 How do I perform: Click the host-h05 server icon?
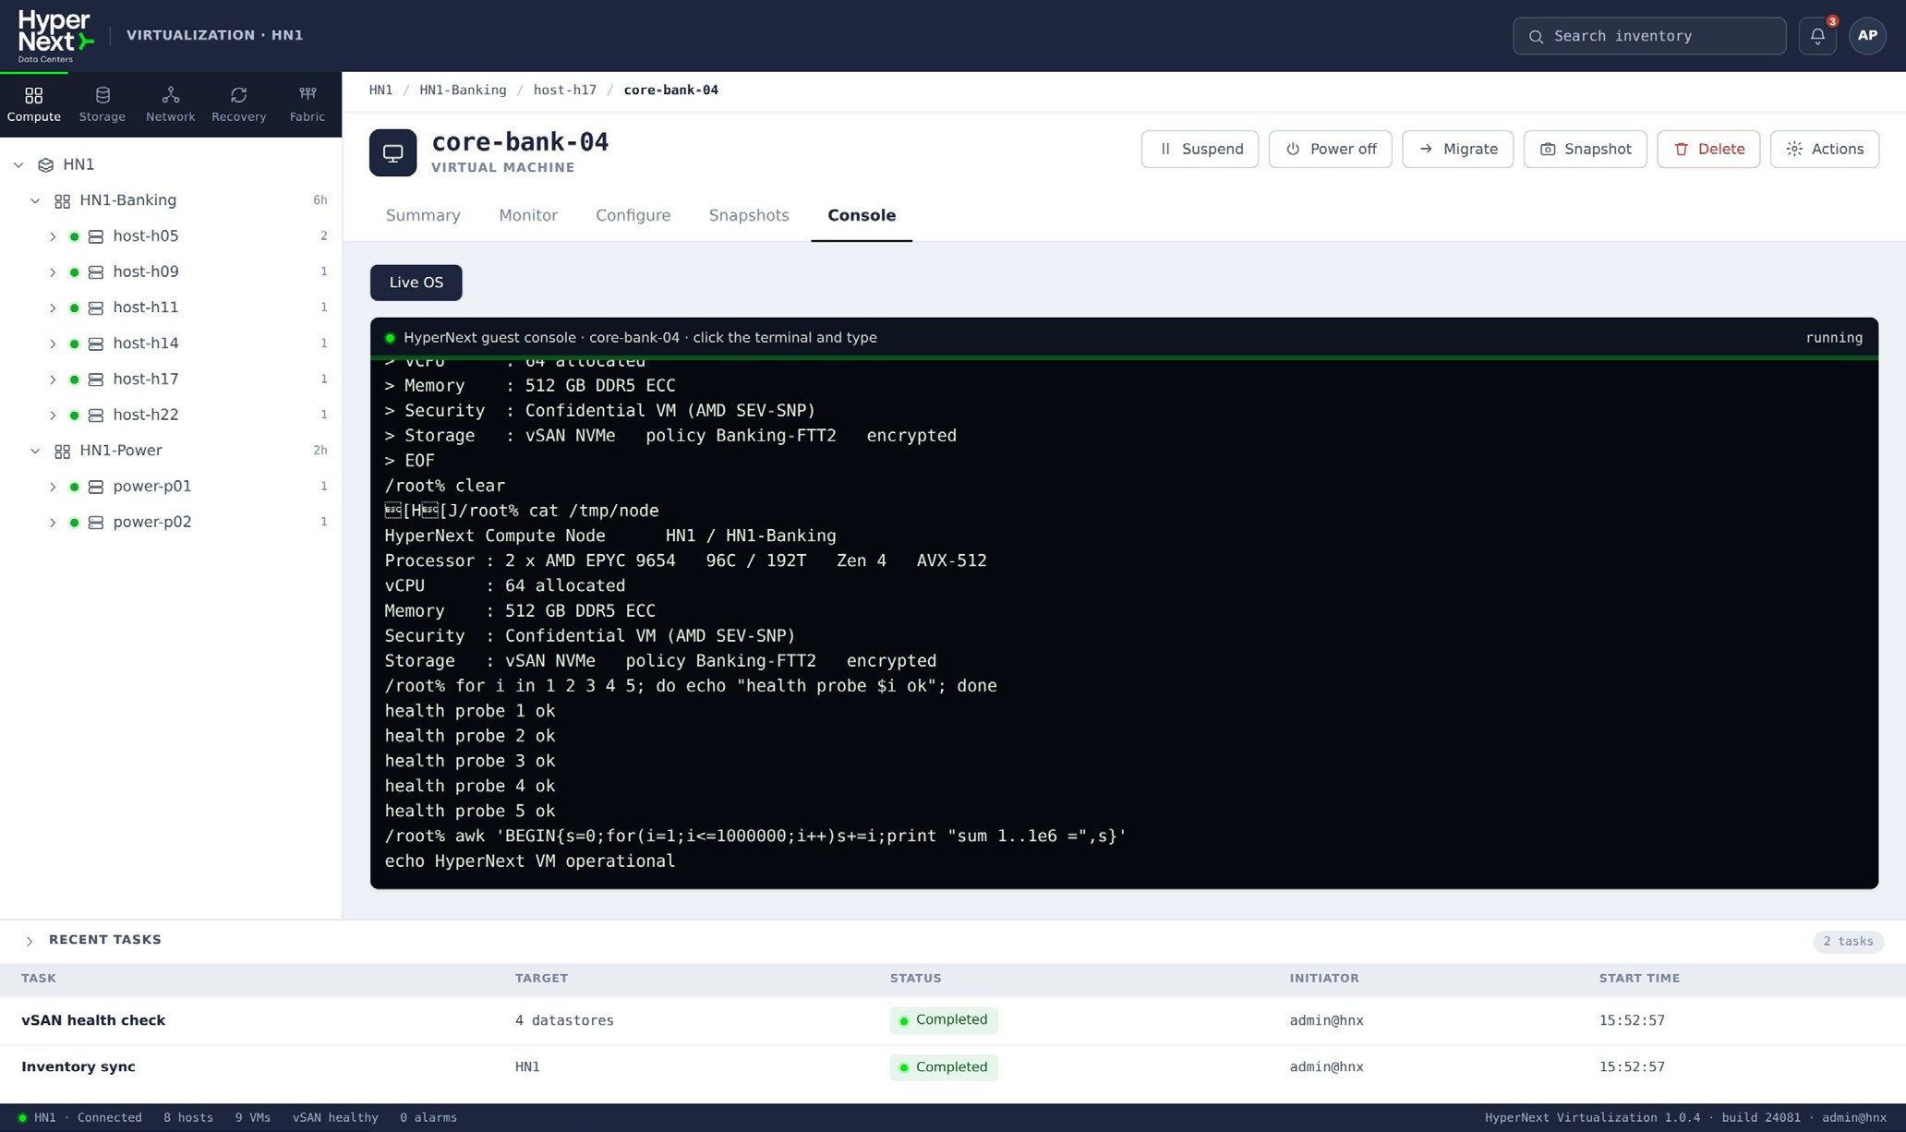[95, 236]
